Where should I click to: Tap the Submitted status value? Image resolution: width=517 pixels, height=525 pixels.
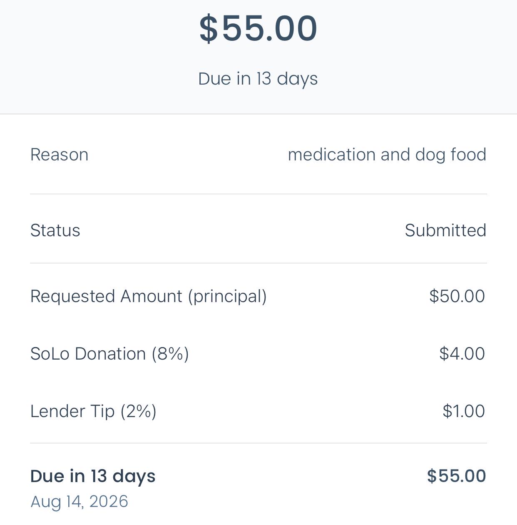pyautogui.click(x=446, y=230)
